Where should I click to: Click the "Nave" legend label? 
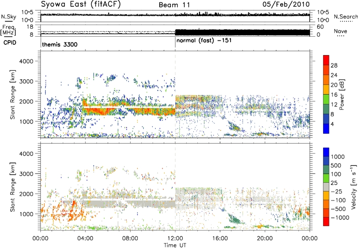tap(340, 31)
